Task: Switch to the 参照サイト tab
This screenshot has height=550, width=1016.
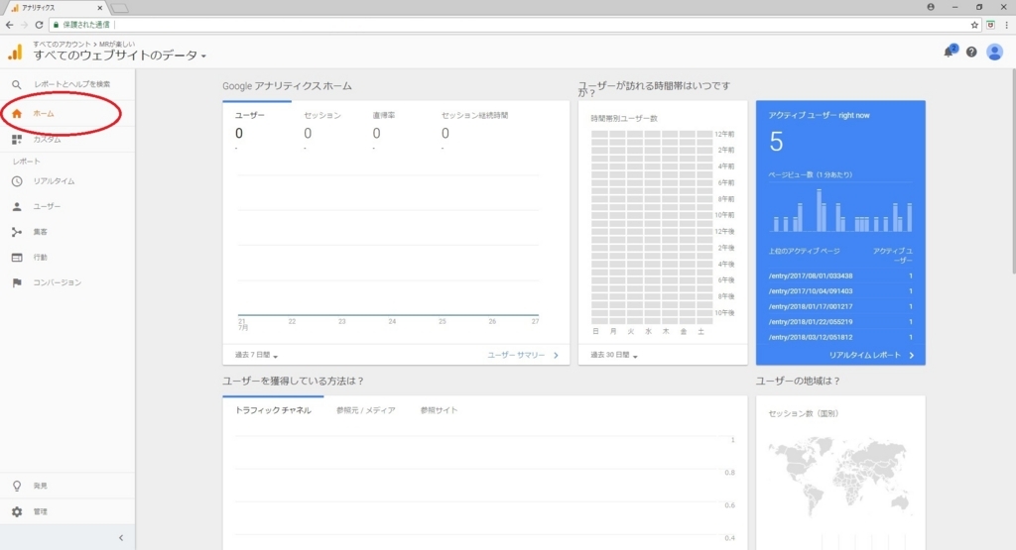Action: pyautogui.click(x=439, y=410)
